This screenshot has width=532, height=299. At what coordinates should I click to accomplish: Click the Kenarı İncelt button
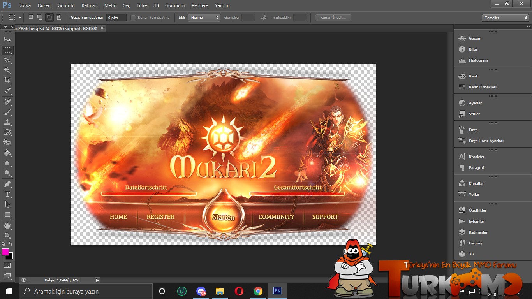333,18
